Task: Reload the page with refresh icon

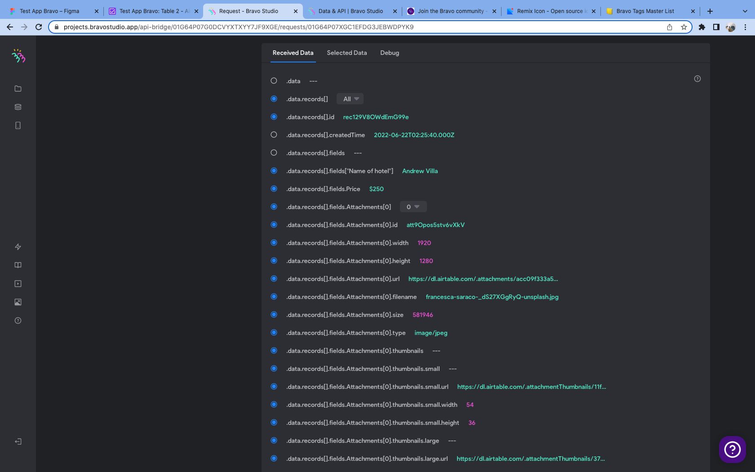Action: pyautogui.click(x=39, y=27)
